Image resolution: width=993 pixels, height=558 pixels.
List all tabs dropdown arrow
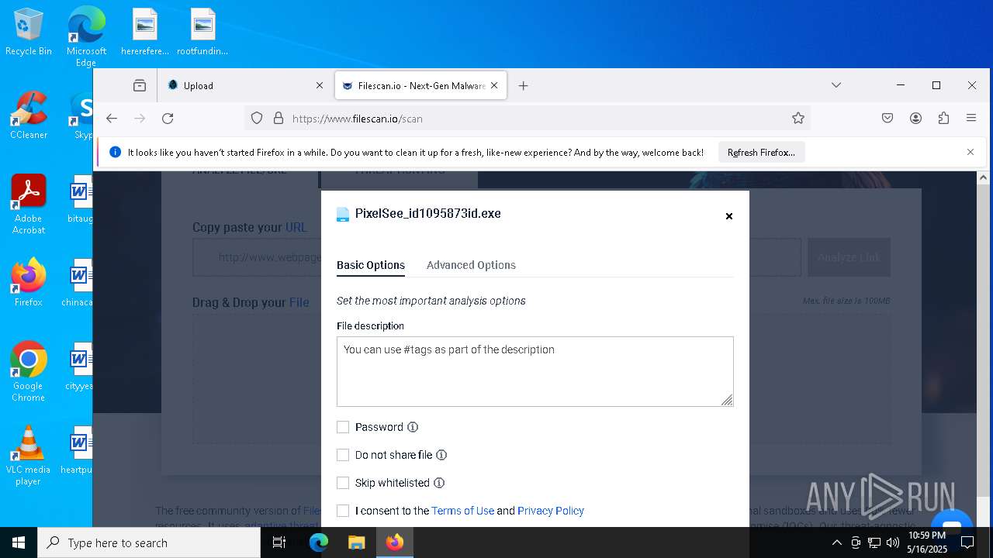coord(836,85)
